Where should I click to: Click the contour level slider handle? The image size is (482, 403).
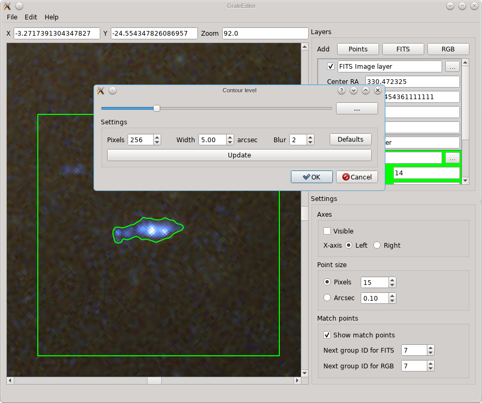click(x=156, y=109)
